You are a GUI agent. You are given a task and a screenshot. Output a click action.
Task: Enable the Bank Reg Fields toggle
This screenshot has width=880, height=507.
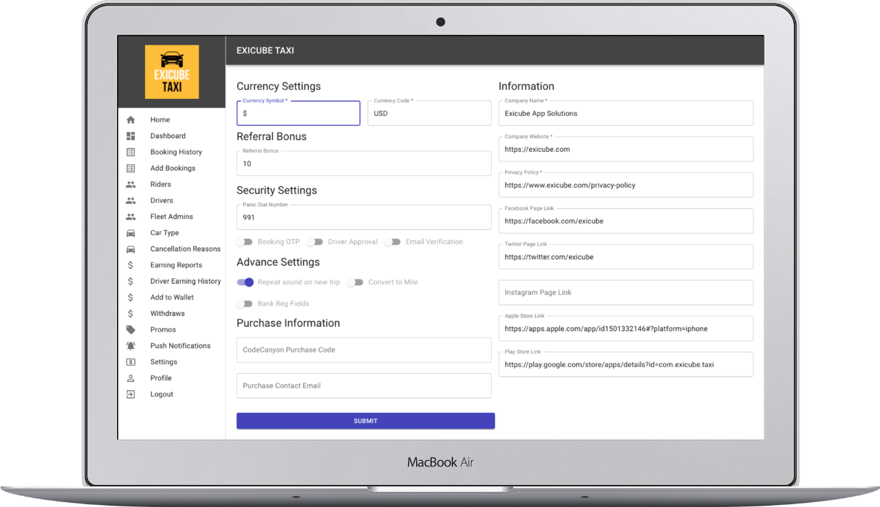click(244, 304)
